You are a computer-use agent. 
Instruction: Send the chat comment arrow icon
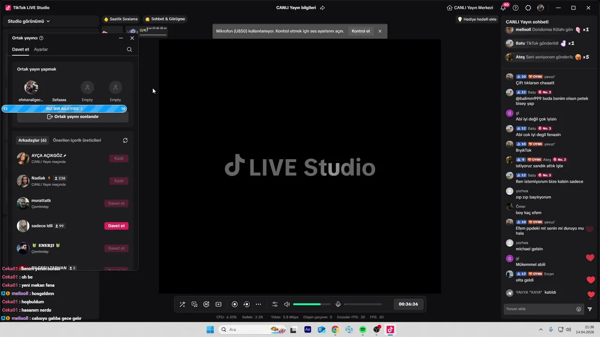590,309
